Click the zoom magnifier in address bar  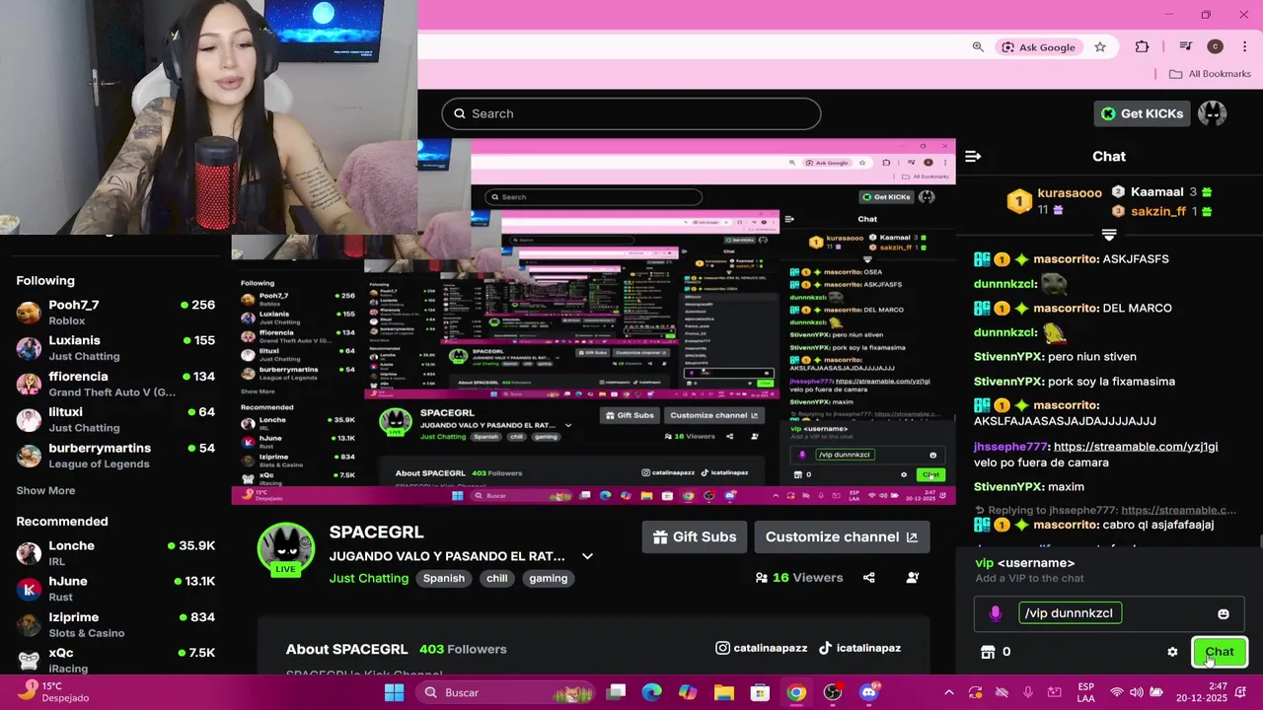(x=978, y=46)
